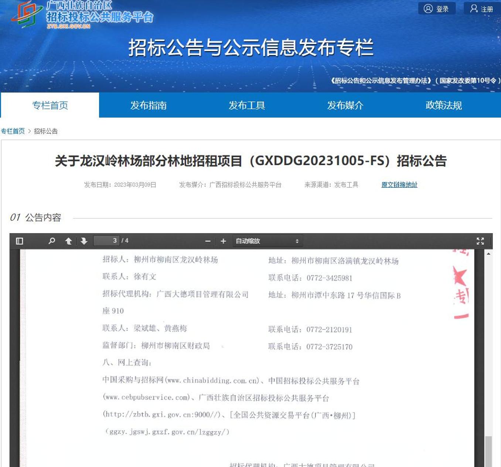Click the PDF scrollbar up arrow
The image size is (501, 467).
tap(488, 254)
